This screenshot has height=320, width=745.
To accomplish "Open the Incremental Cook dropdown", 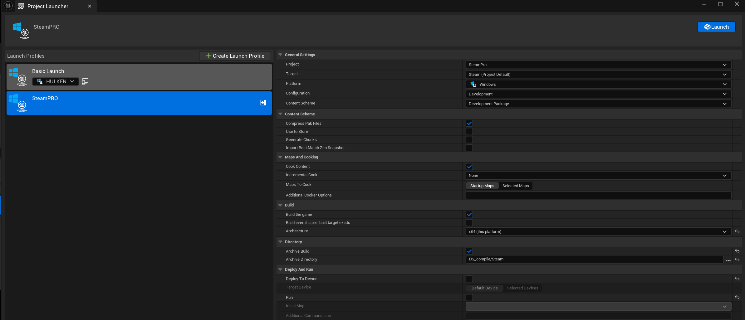I will (x=598, y=175).
